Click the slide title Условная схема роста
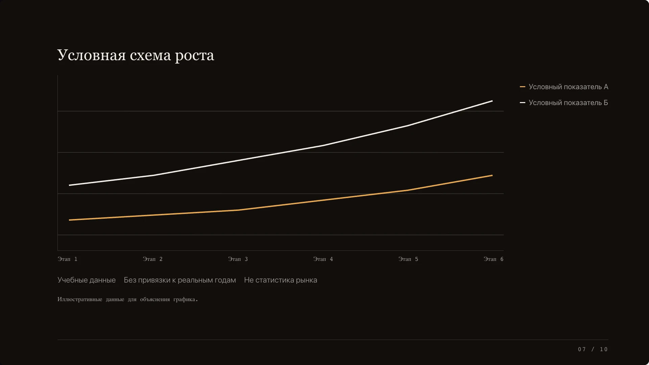Screen dimensions: 649x365 (136, 55)
